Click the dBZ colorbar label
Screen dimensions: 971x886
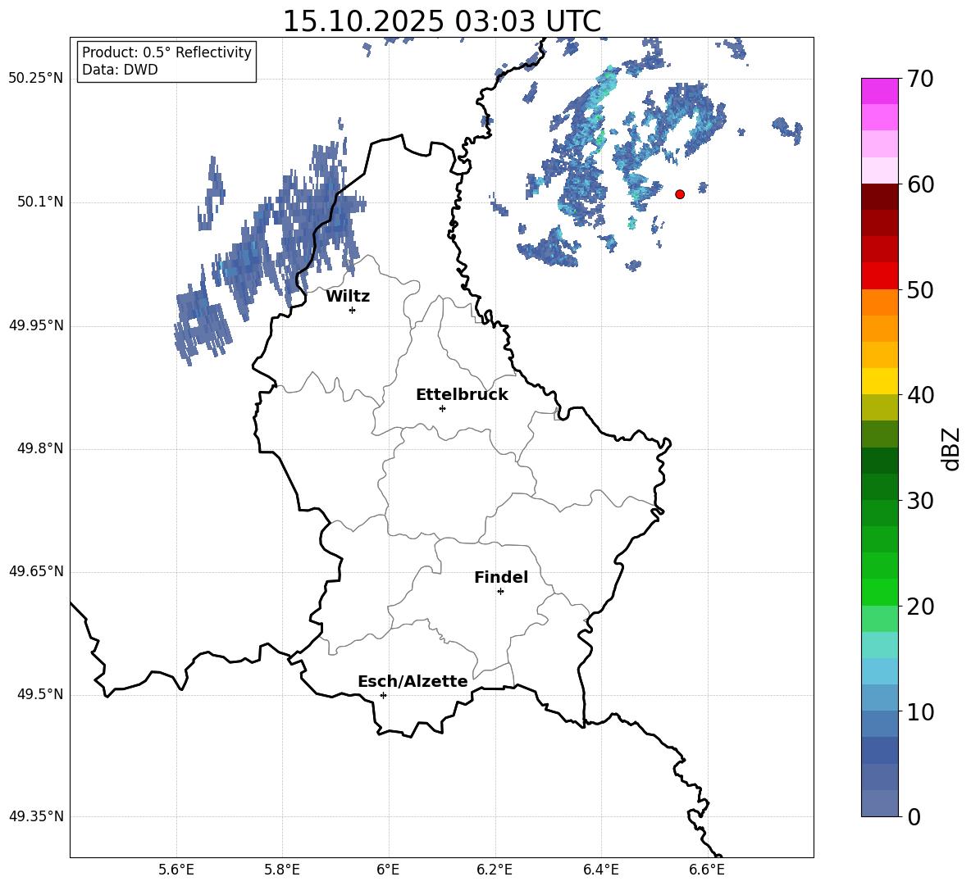click(950, 448)
